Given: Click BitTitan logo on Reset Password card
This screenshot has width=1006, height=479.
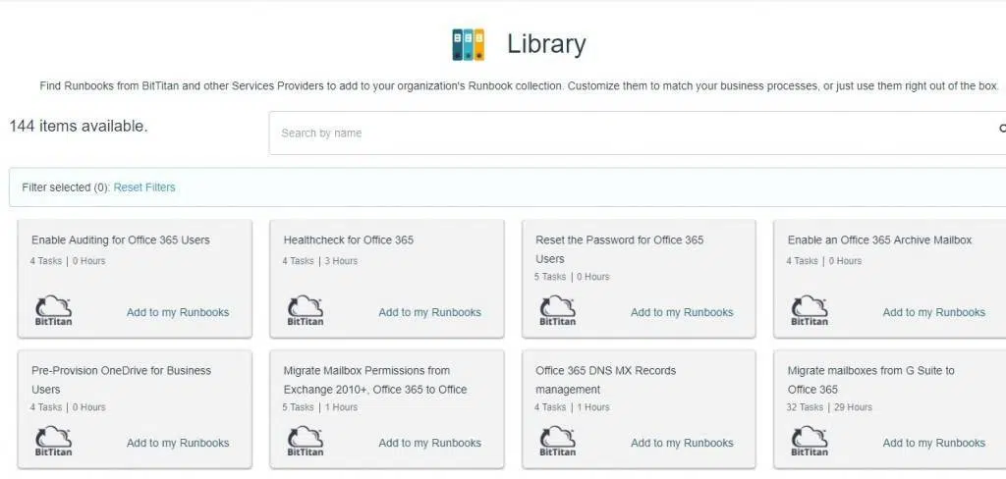Looking at the screenshot, I should 558,310.
